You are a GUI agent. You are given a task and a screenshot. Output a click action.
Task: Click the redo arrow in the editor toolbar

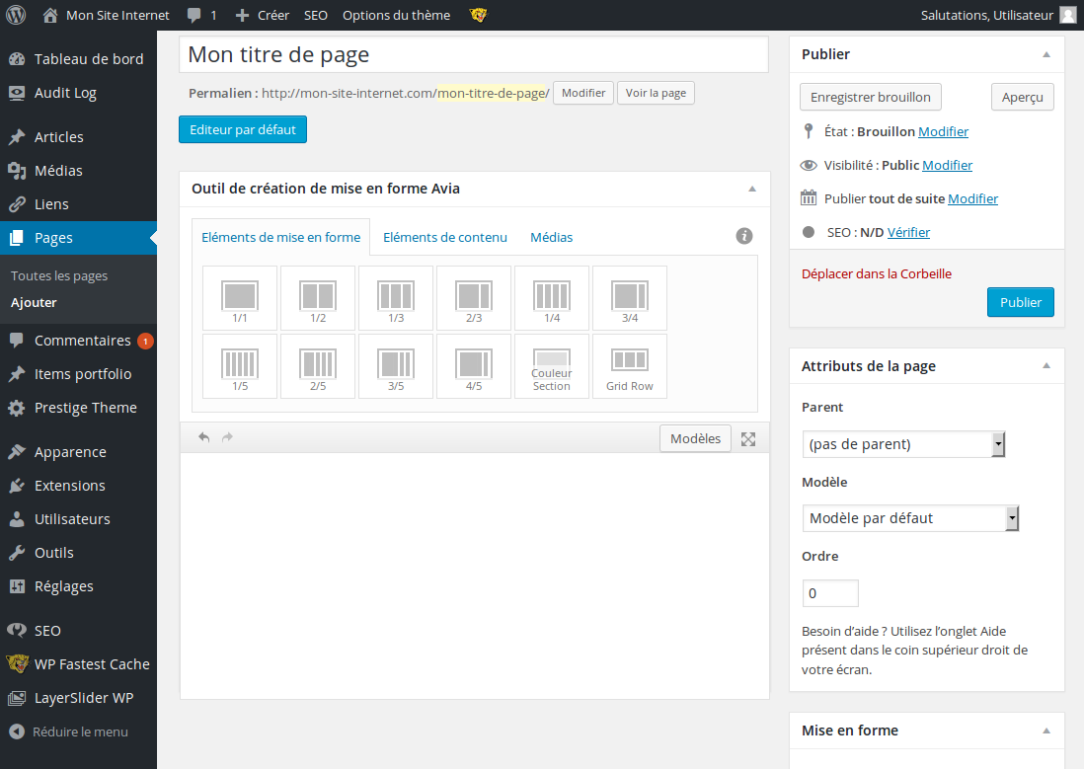click(x=226, y=437)
